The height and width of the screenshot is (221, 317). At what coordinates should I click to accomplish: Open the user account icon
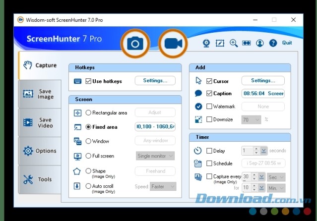[x=260, y=43]
